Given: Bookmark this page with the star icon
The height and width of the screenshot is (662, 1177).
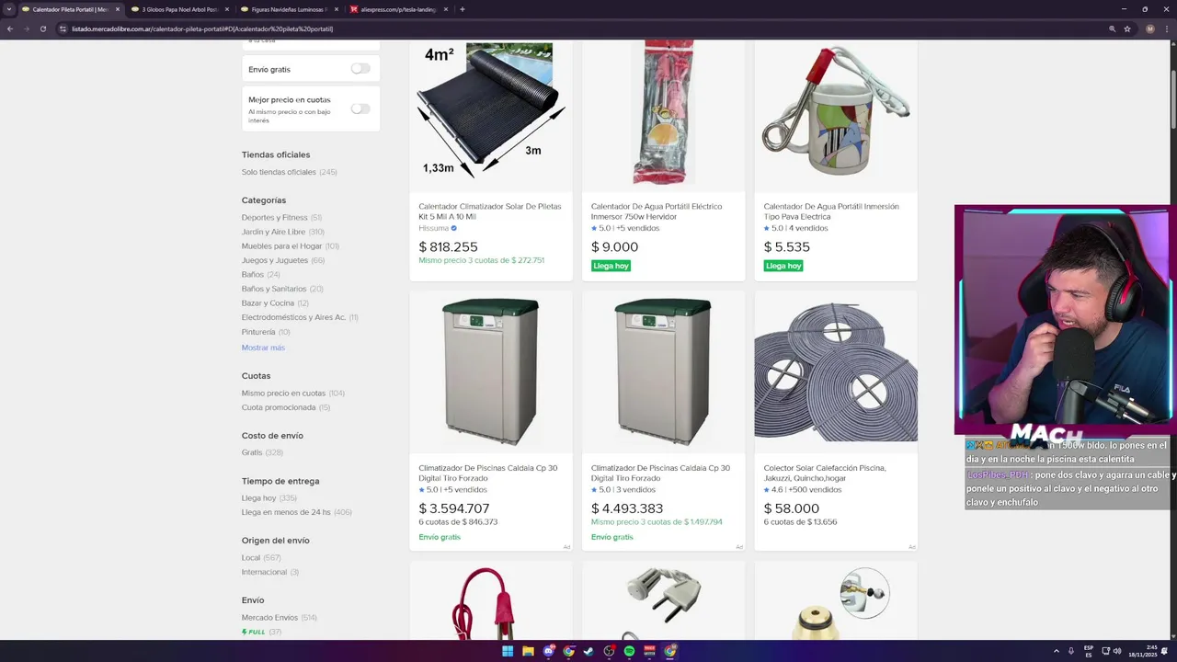Looking at the screenshot, I should click(x=1127, y=29).
